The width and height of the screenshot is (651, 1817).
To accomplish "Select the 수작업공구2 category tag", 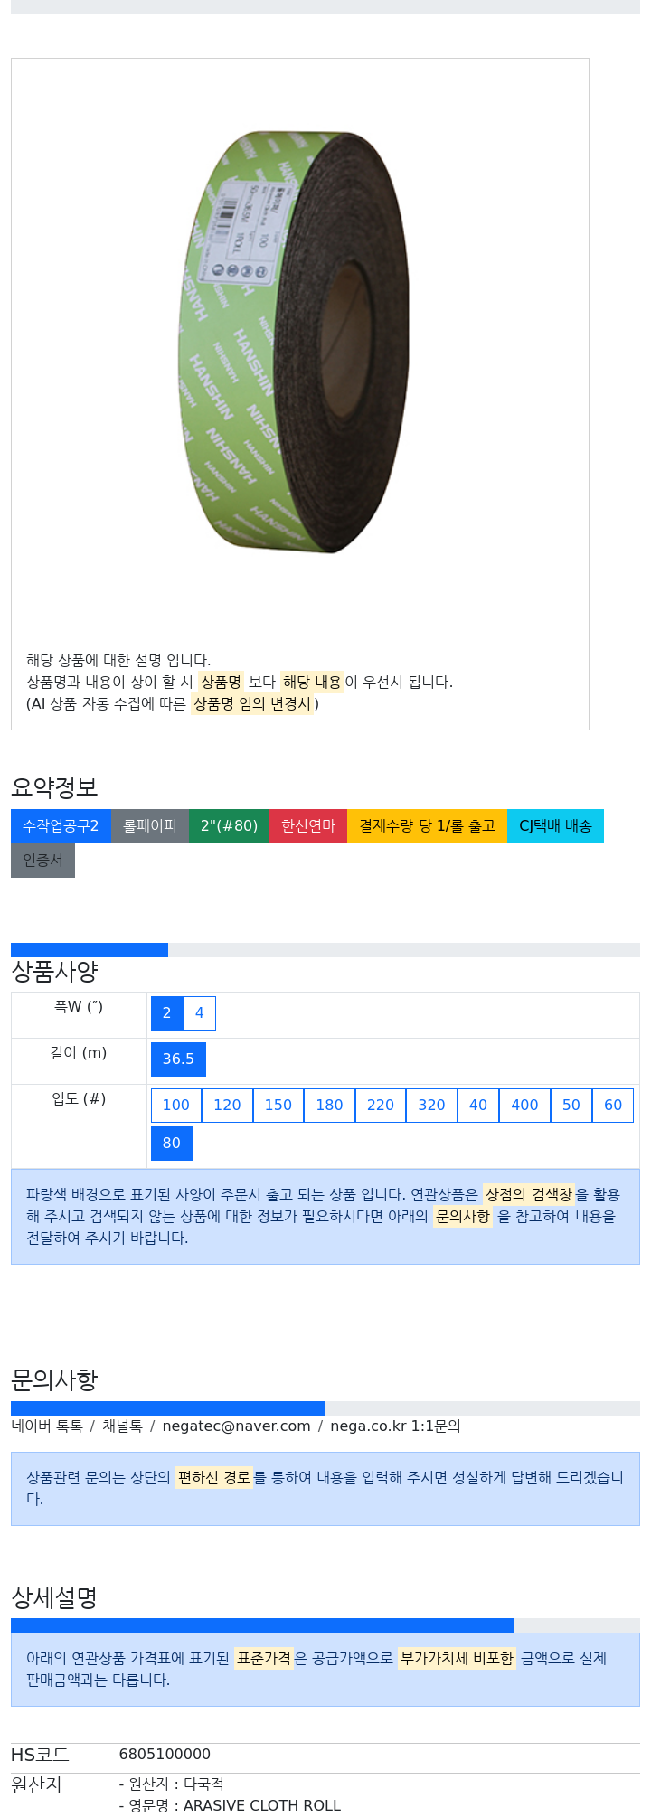I will tap(61, 826).
